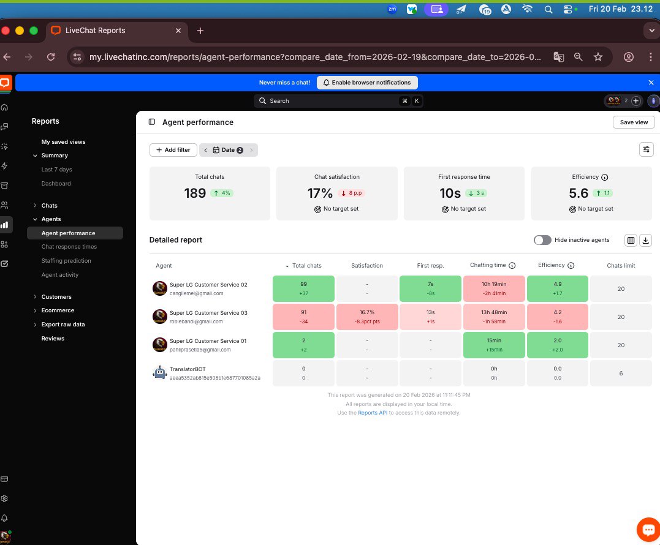Open the notifications bell icon in rail
660x545 pixels.
5,518
